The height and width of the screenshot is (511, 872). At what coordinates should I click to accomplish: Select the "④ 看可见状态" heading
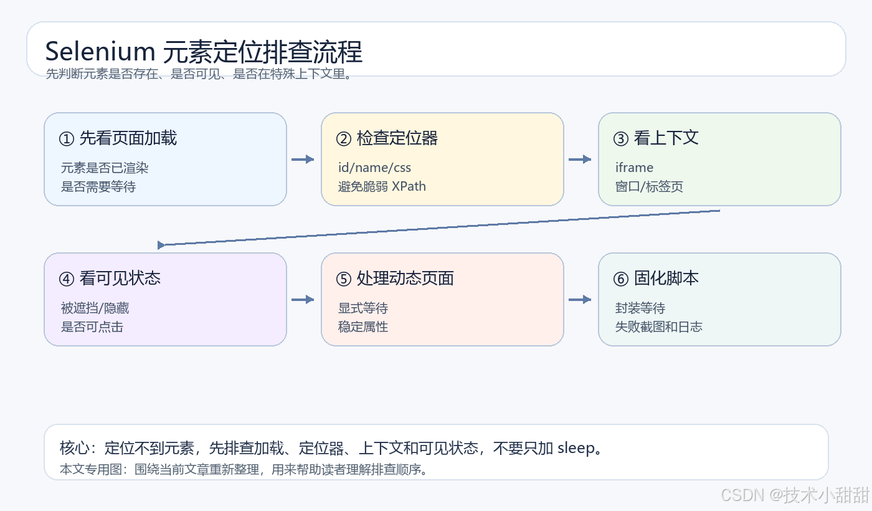(110, 279)
